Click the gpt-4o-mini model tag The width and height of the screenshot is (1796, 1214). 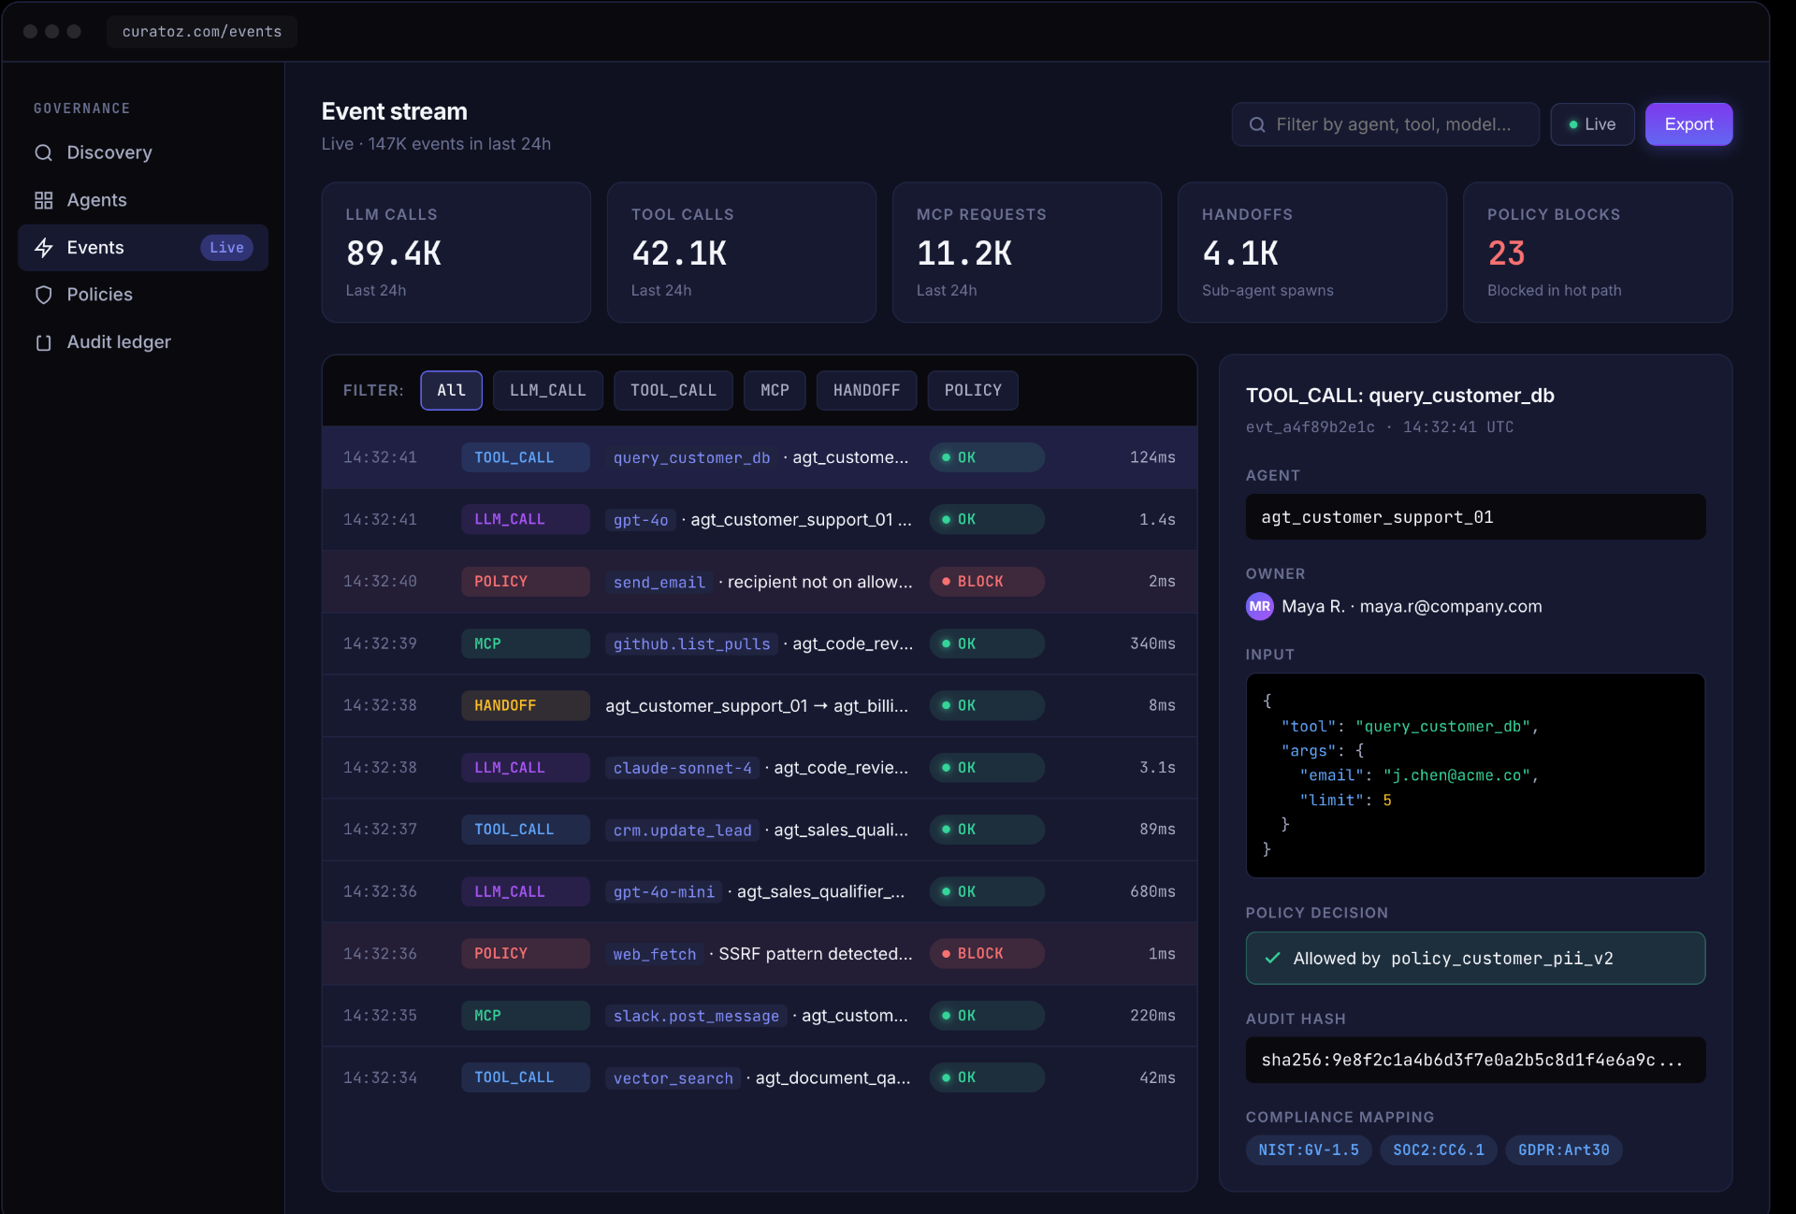coord(664,892)
